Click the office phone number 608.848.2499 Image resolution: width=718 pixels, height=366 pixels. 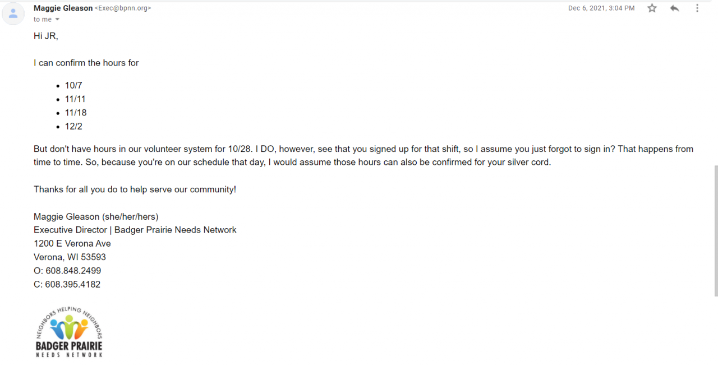point(73,271)
